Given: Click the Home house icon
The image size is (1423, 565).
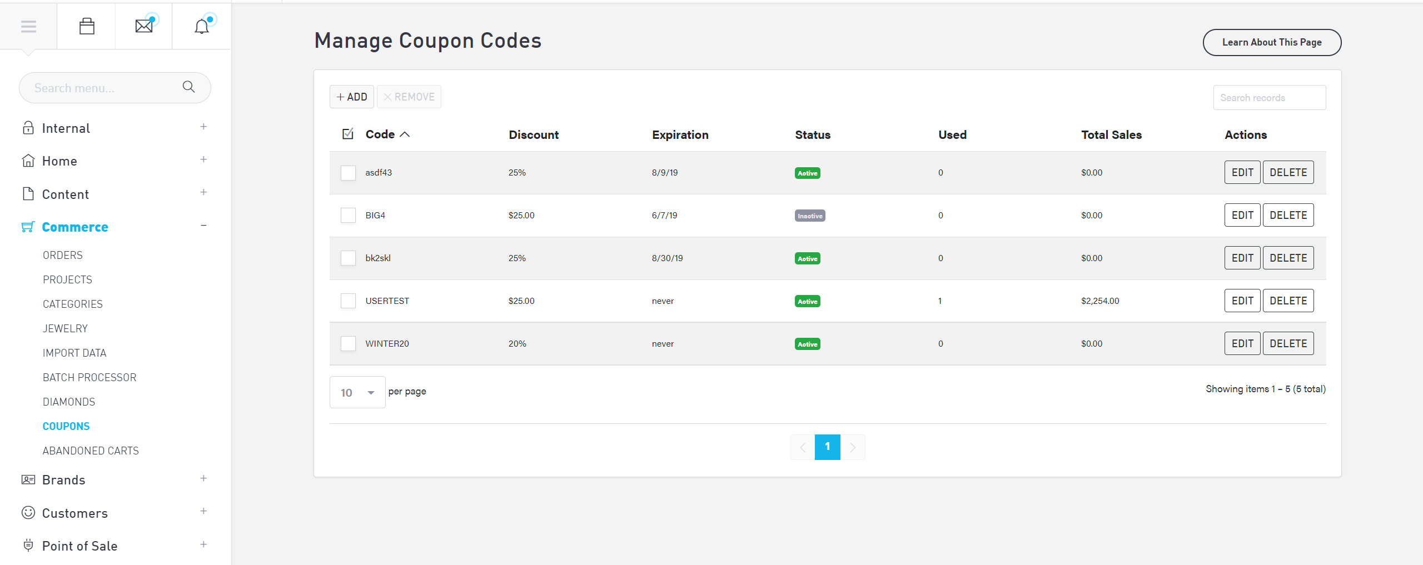Looking at the screenshot, I should pyautogui.click(x=28, y=161).
